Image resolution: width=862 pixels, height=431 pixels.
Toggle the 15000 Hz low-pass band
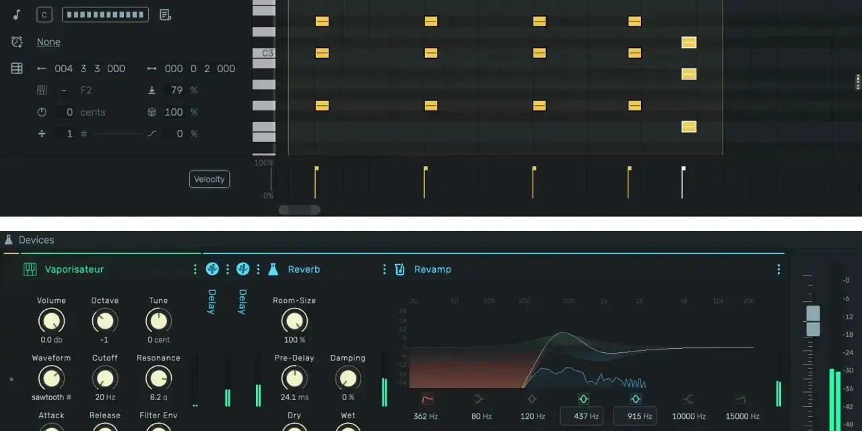(739, 399)
